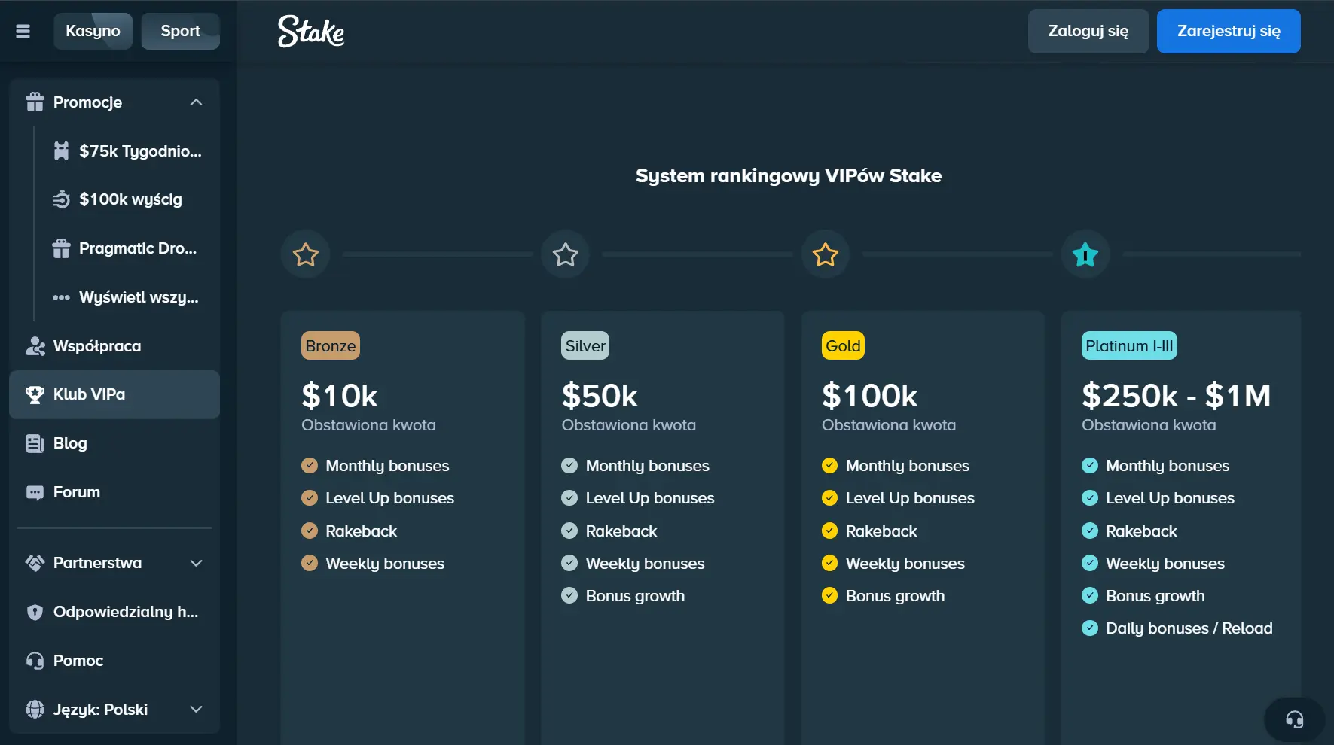1334x745 pixels.
Task: Expand the Partnerstwa section chevron
Action: 197,563
